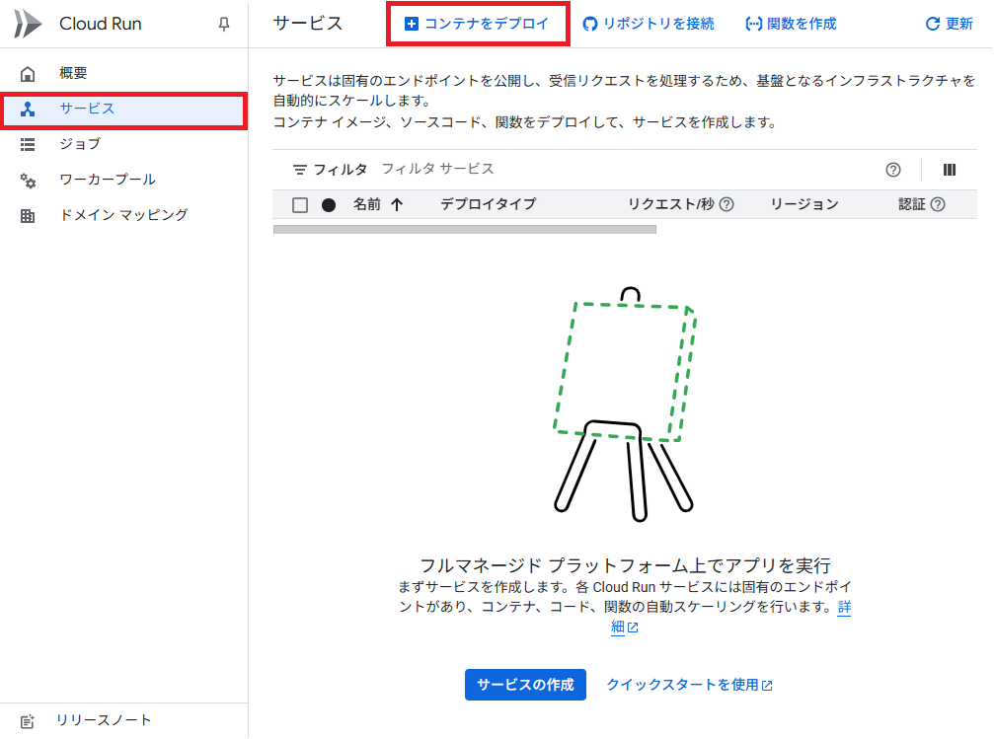Click the デプロイタイプ column header
Screen dimensions: 994x739
(x=488, y=204)
